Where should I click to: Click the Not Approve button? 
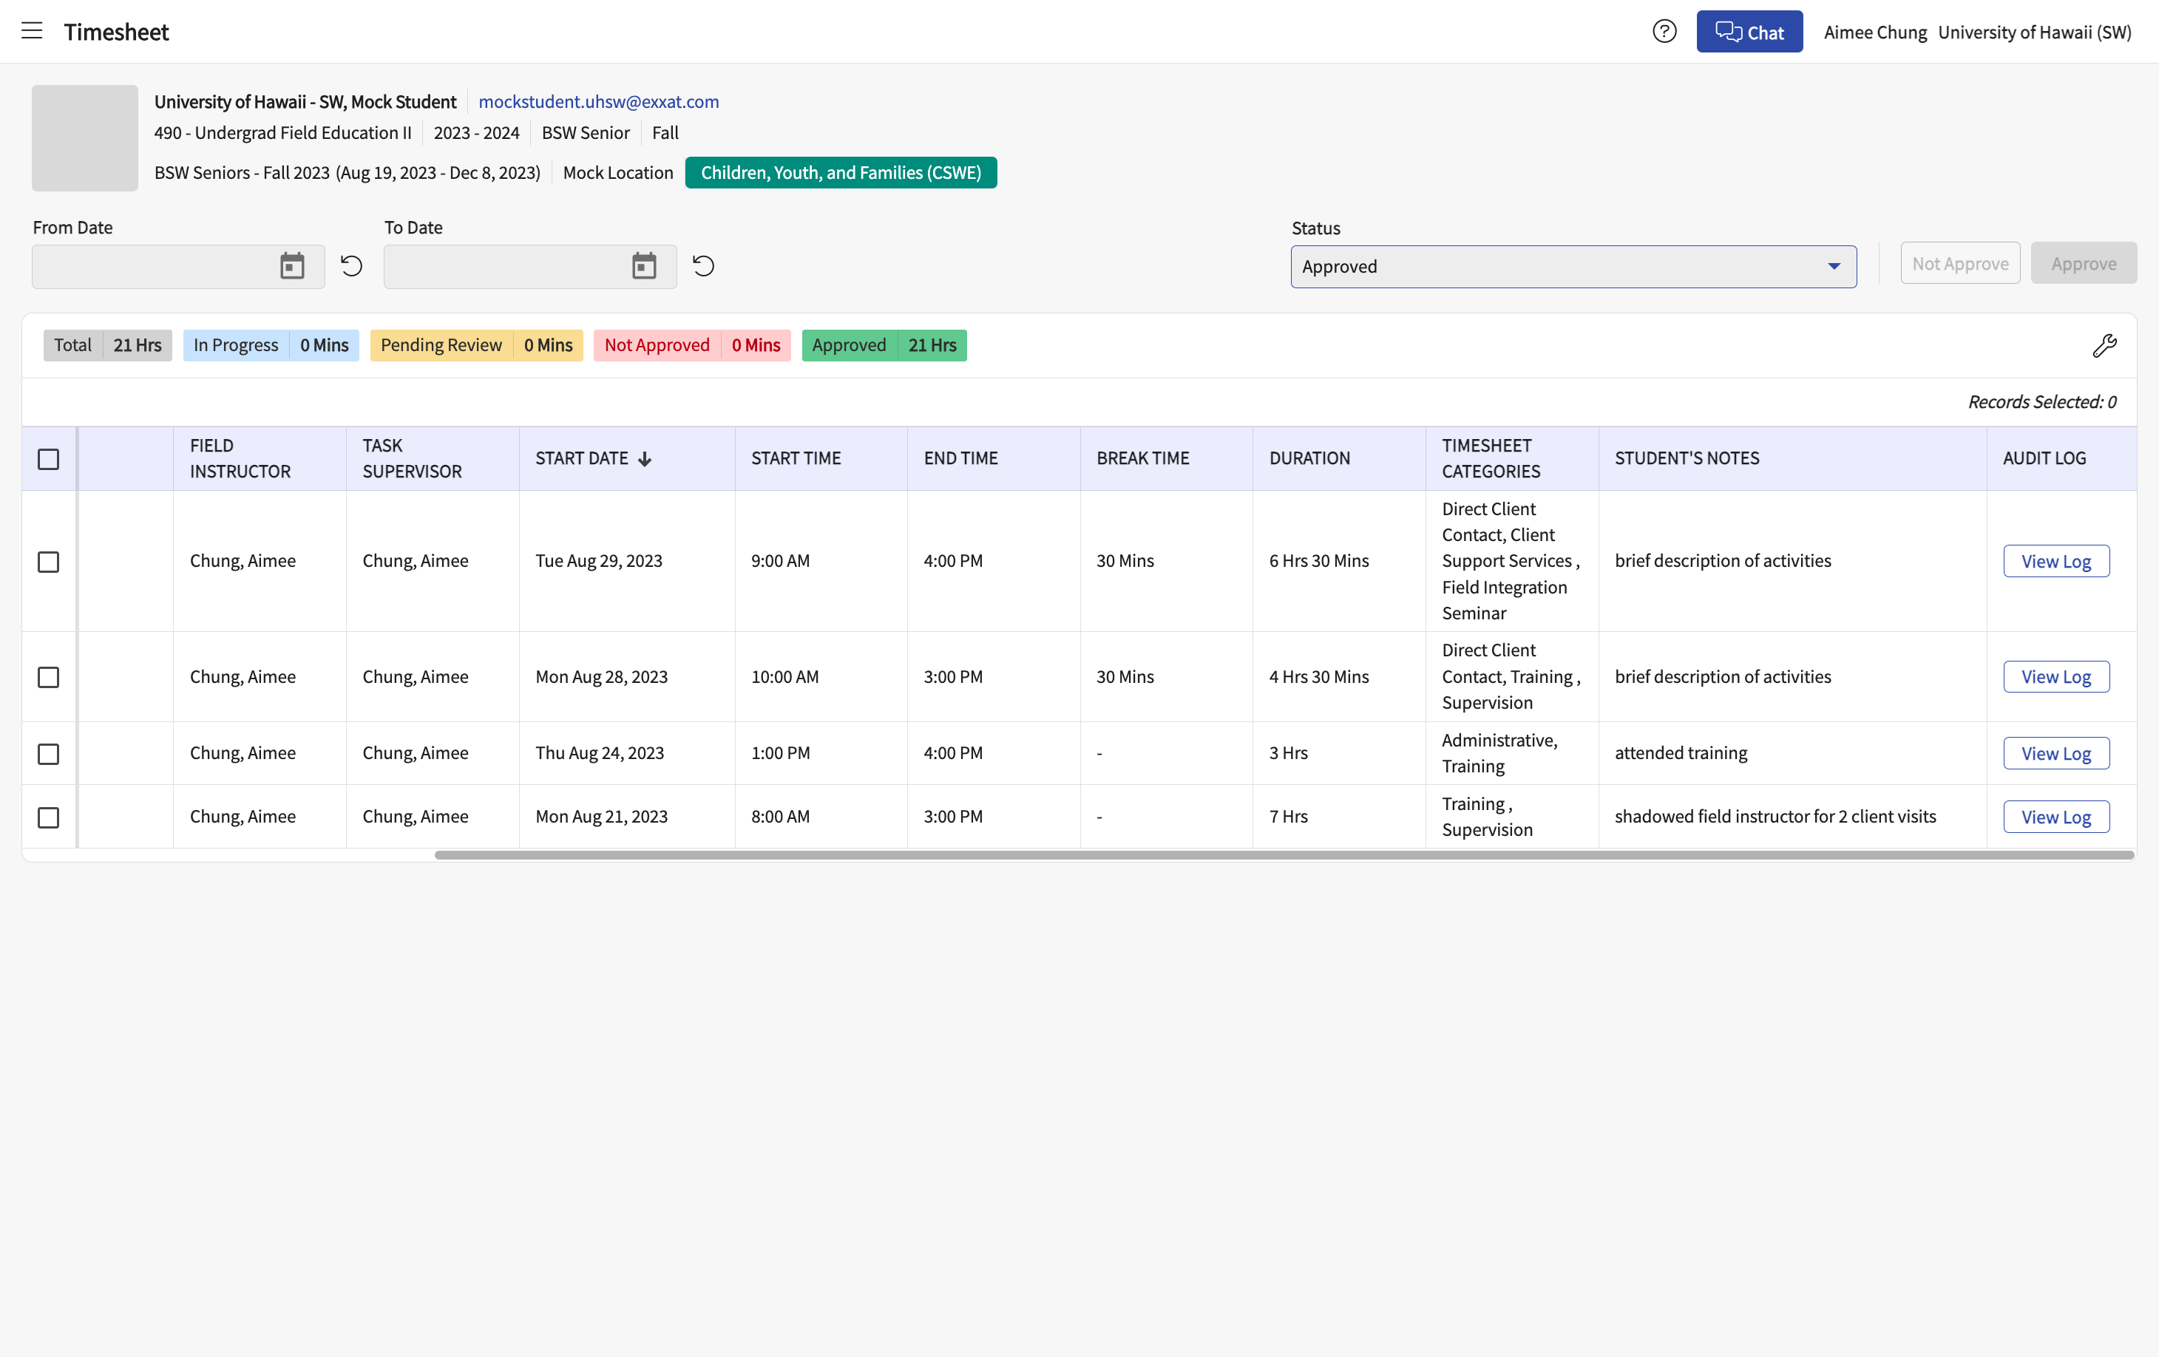[x=1960, y=264]
